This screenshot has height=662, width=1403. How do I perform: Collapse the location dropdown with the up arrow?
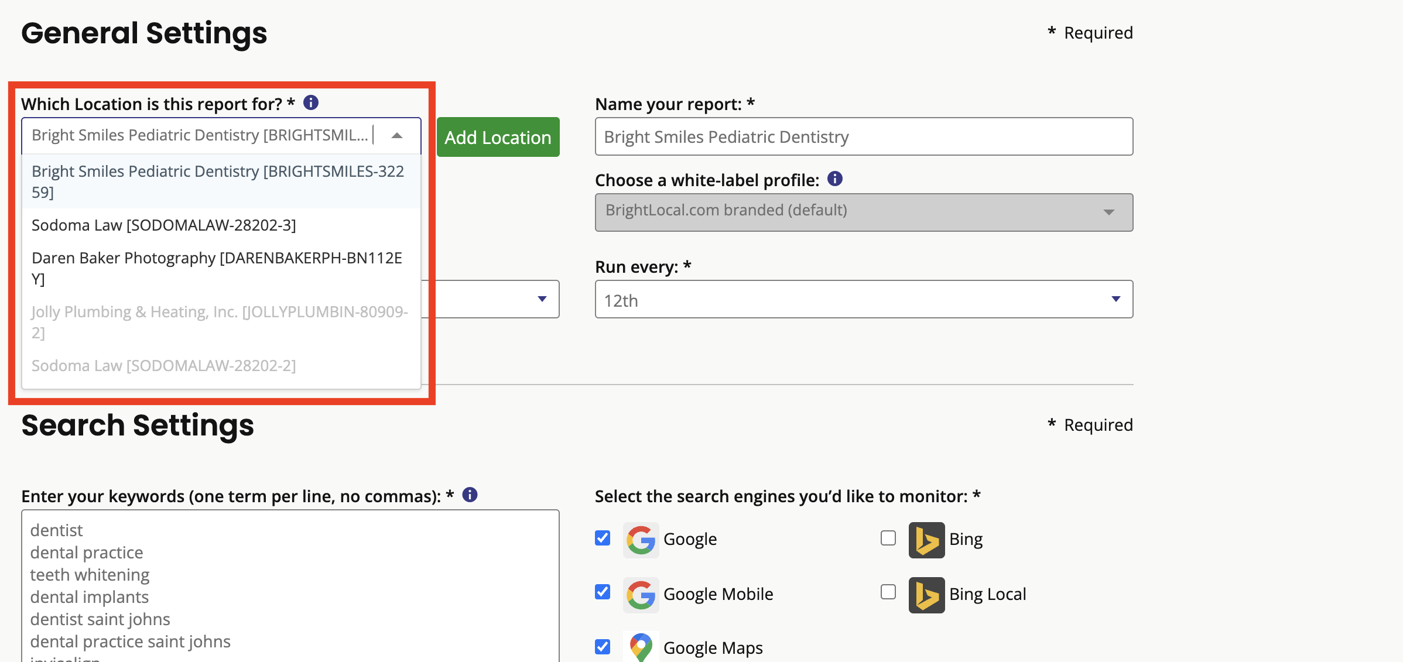397,135
